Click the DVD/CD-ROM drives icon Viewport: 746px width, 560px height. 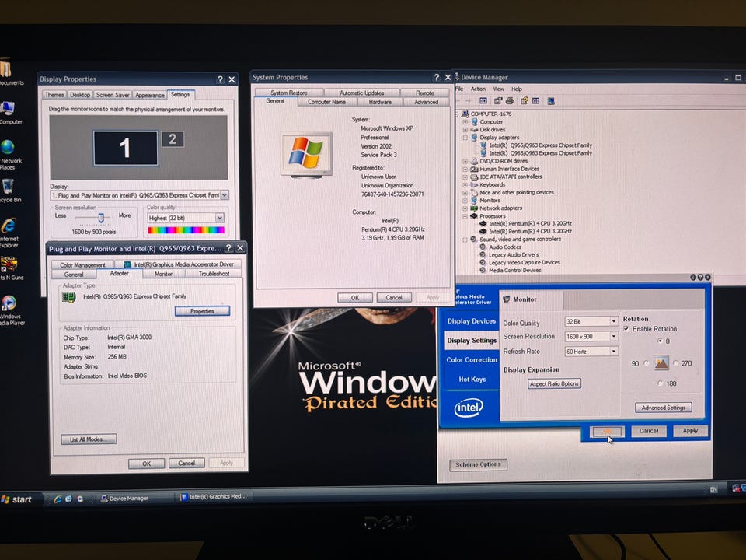point(474,161)
